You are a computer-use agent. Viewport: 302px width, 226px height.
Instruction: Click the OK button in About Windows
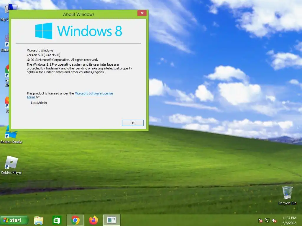point(133,123)
